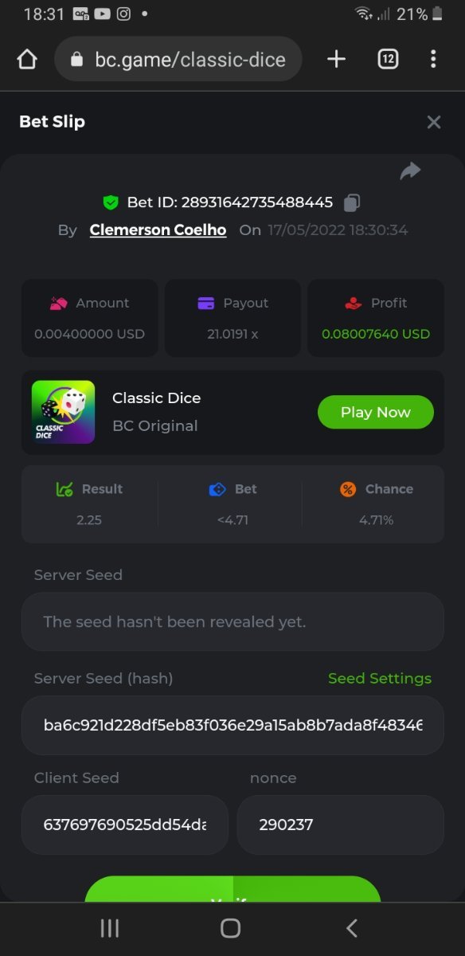This screenshot has height=956, width=465.
Task: Select the nonce field
Action: click(341, 825)
